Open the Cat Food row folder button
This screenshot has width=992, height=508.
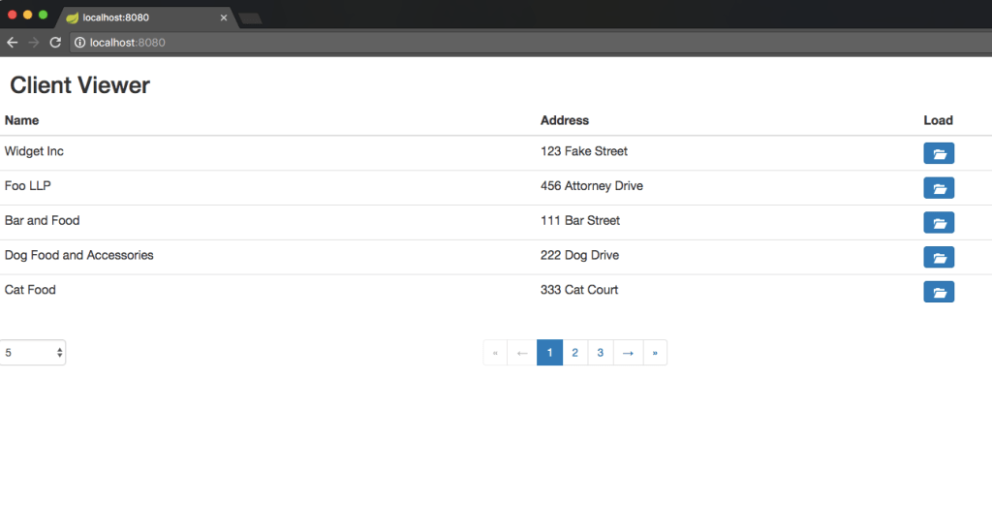coord(939,292)
